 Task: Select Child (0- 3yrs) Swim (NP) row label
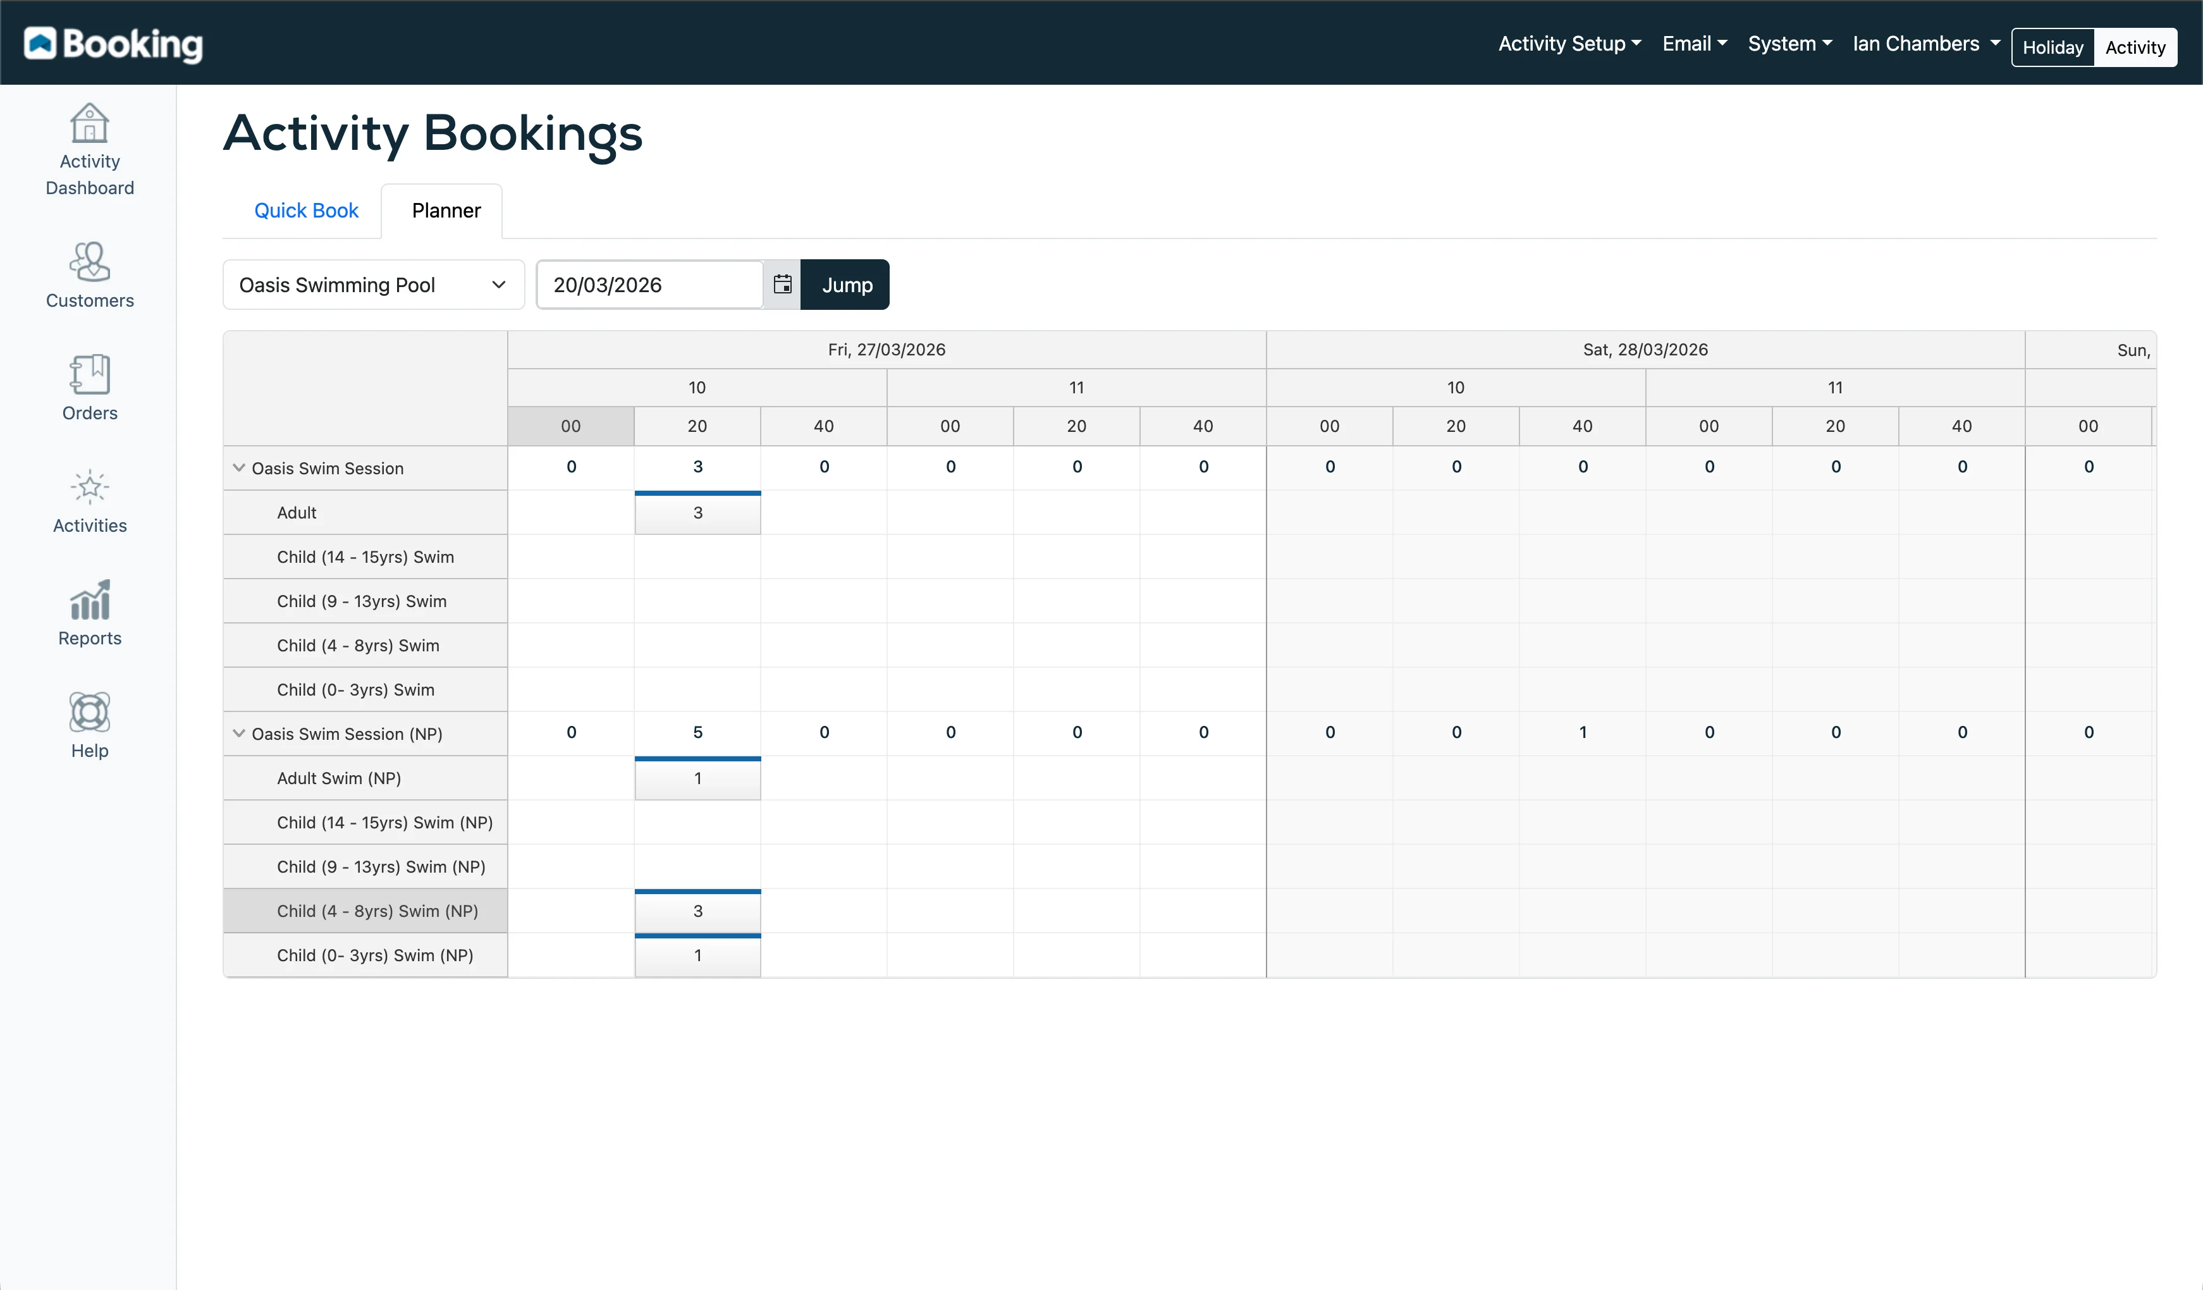[x=365, y=955]
